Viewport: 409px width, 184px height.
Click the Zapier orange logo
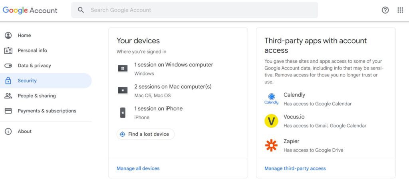pos(271,145)
